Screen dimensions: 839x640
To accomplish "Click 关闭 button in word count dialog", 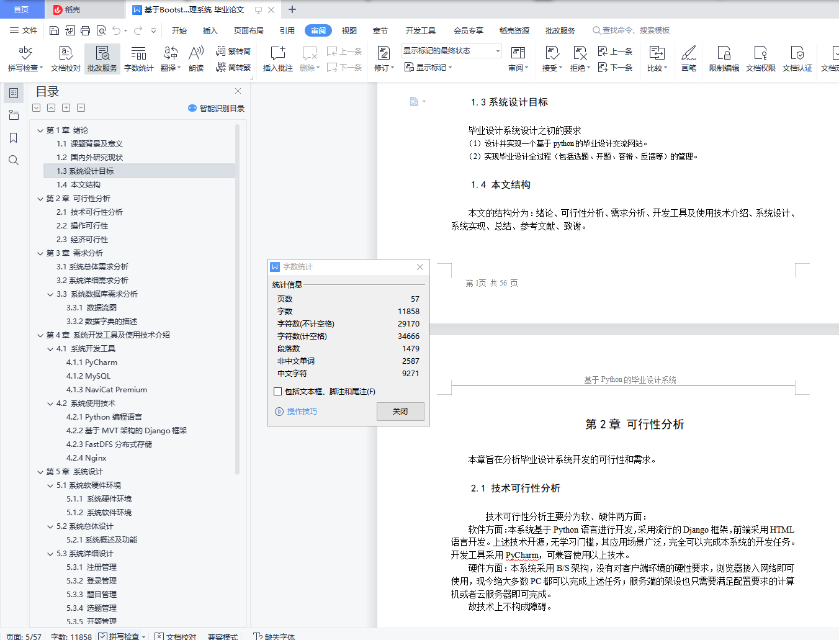I will click(x=400, y=412).
